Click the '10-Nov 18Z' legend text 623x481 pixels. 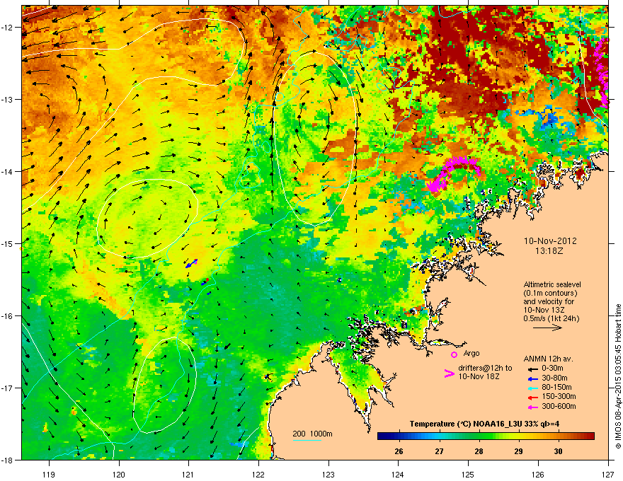[479, 376]
